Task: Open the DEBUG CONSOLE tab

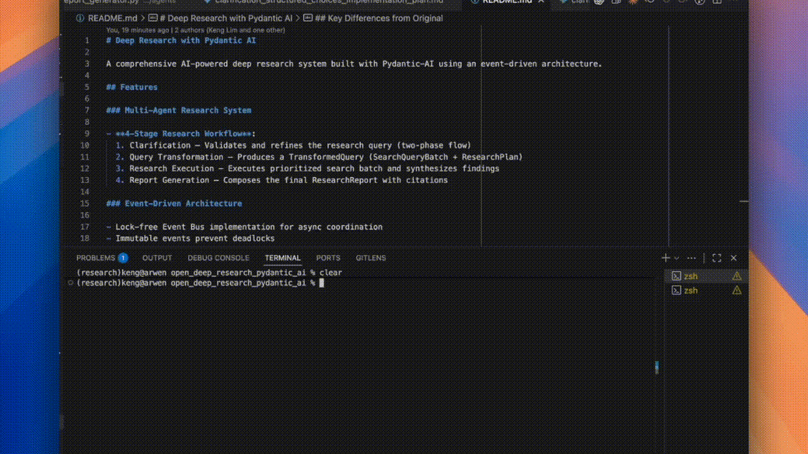Action: coord(218,258)
